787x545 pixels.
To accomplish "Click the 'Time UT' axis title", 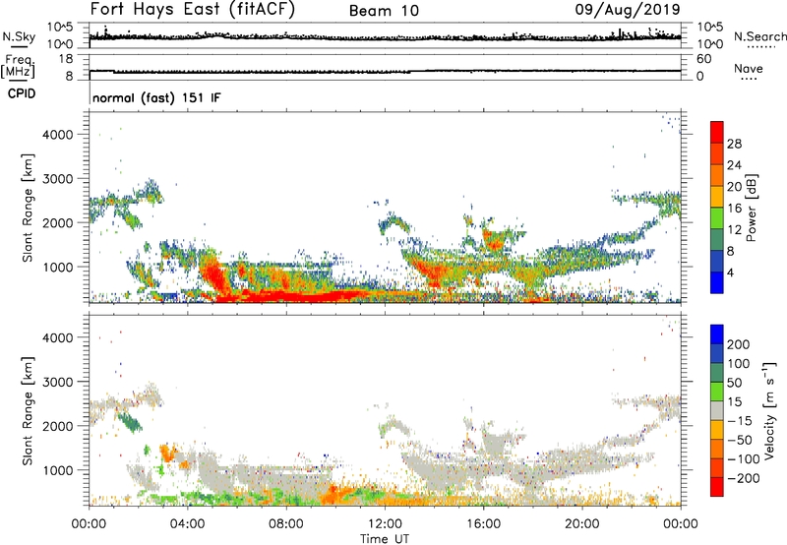I will (x=385, y=538).
